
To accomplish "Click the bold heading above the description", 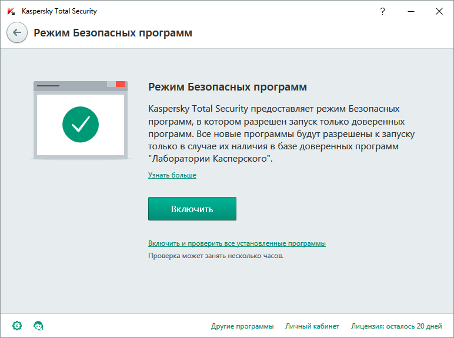I will click(228, 87).
